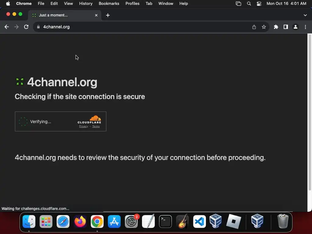Open the Bookmarks menu
This screenshot has width=312, height=234.
(109, 4)
